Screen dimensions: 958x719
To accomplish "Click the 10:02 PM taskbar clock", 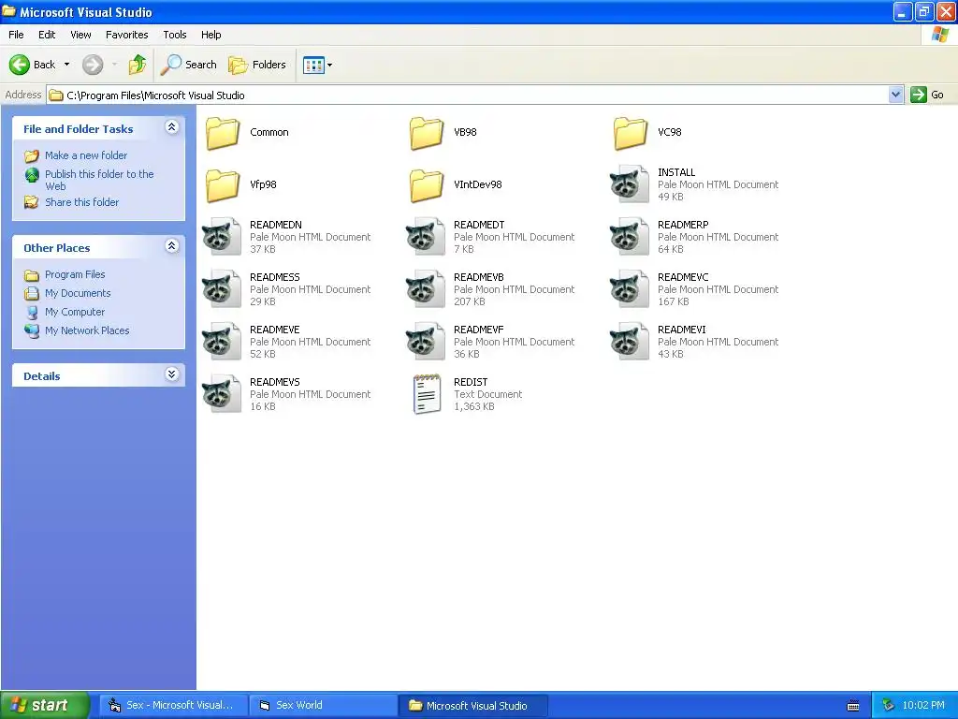I will tap(923, 706).
